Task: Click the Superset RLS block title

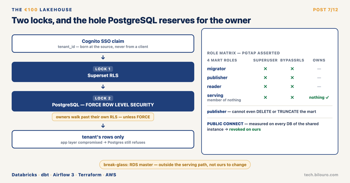Action: [x=103, y=75]
